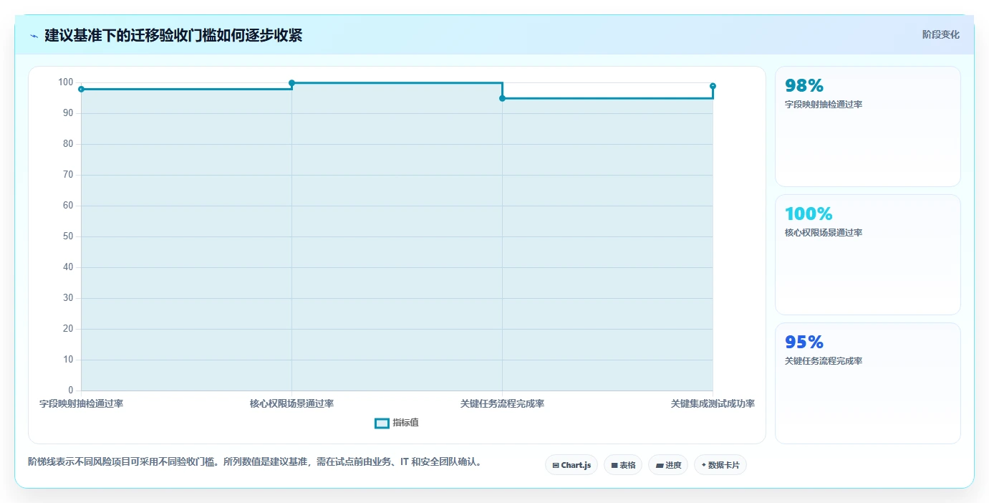Click the footnote text starting 阶梯线表示
989x503 pixels.
coord(256,461)
